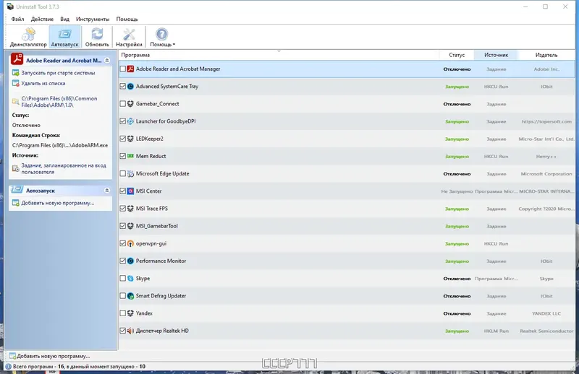Screen dimensions: 579x374
Task: Open the Вид menu
Action: tap(64, 19)
